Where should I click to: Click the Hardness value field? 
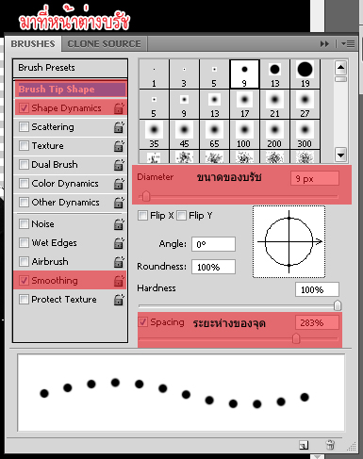pyautogui.click(x=317, y=289)
